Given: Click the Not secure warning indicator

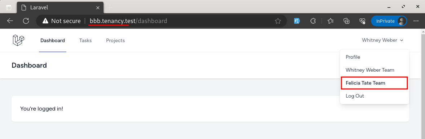Looking at the screenshot, I should [62, 21].
